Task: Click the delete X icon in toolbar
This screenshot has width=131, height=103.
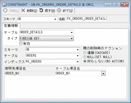Action: [23, 11]
